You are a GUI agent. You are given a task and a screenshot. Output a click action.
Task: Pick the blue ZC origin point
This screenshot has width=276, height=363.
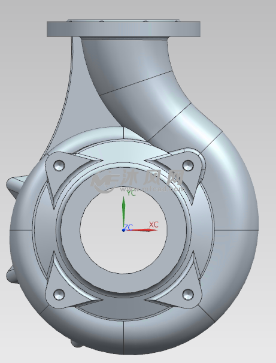pyautogui.click(x=123, y=230)
